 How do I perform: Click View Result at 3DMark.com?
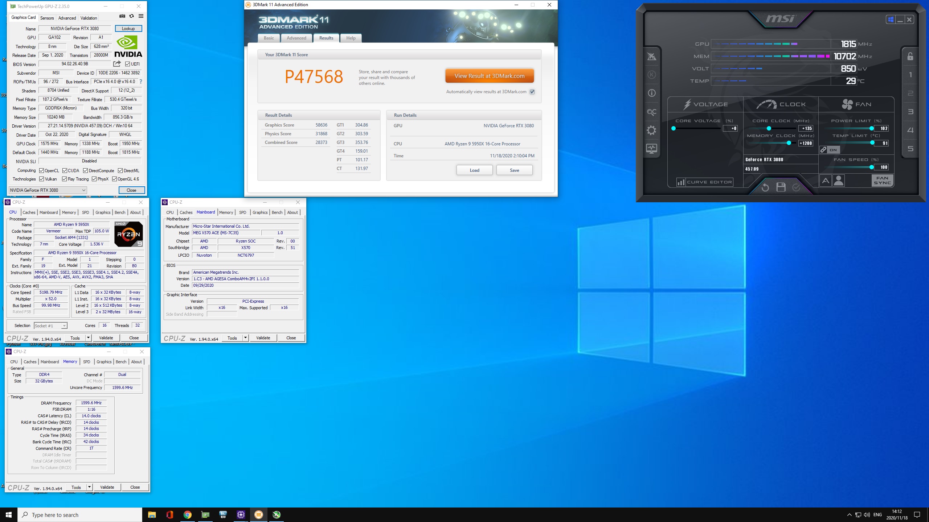pyautogui.click(x=490, y=76)
